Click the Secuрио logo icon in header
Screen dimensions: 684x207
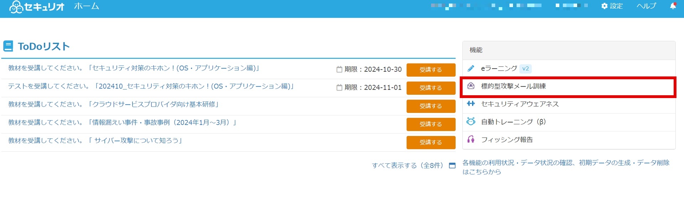point(16,7)
